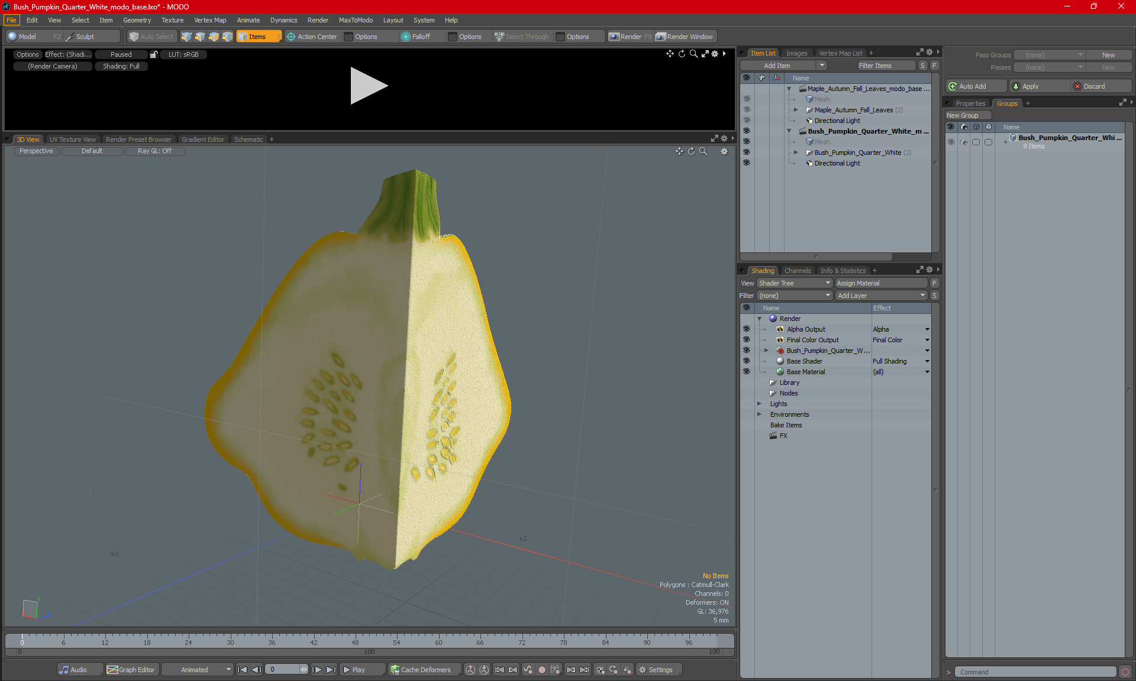Select Vertices selection mode icon
The image size is (1136, 681).
tap(186, 37)
